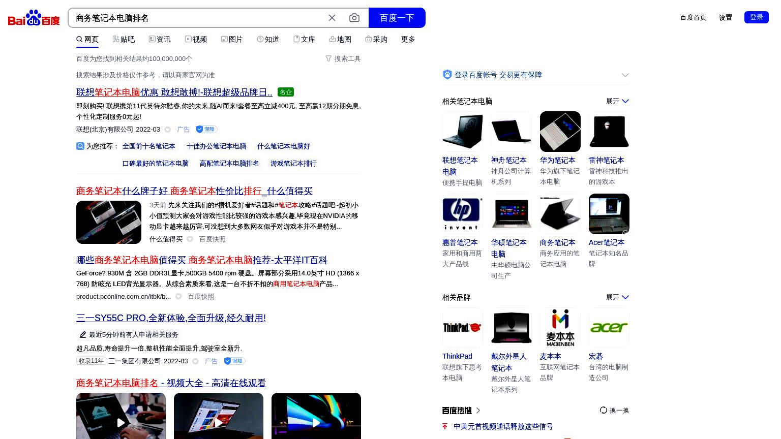Image resolution: width=781 pixels, height=439 pixels.
Task: Click the shield icon in login banner
Action: click(447, 75)
